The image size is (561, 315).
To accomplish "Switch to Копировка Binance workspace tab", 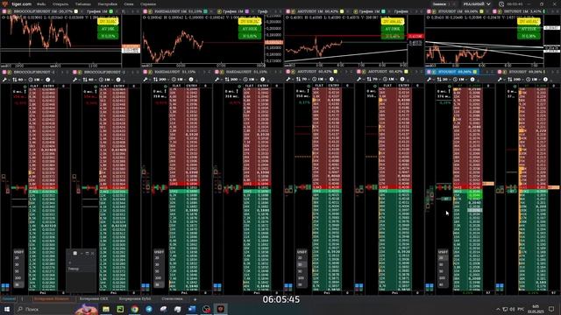I will [x=52, y=298].
